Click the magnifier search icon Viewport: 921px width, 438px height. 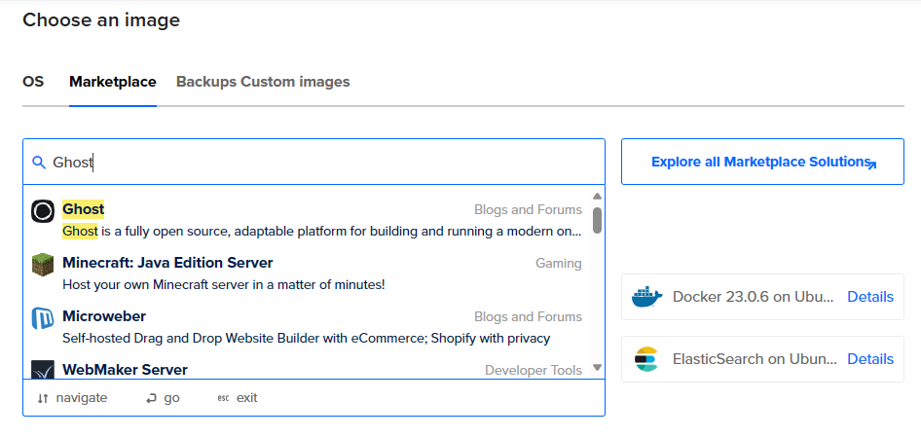click(39, 163)
